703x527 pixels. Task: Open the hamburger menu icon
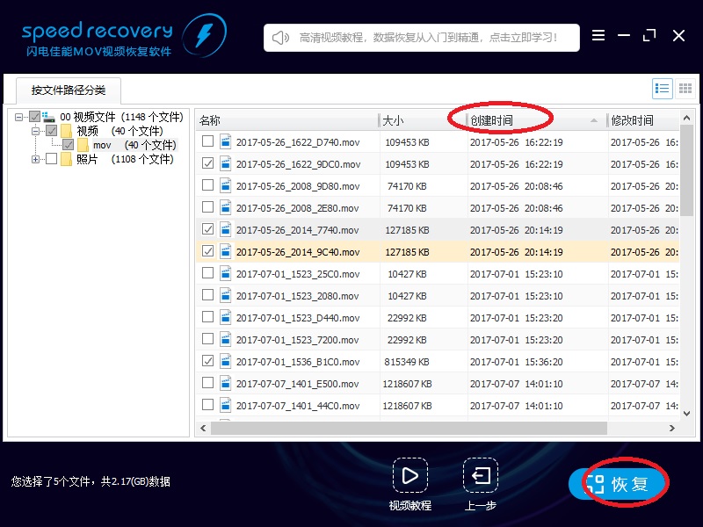tap(598, 36)
